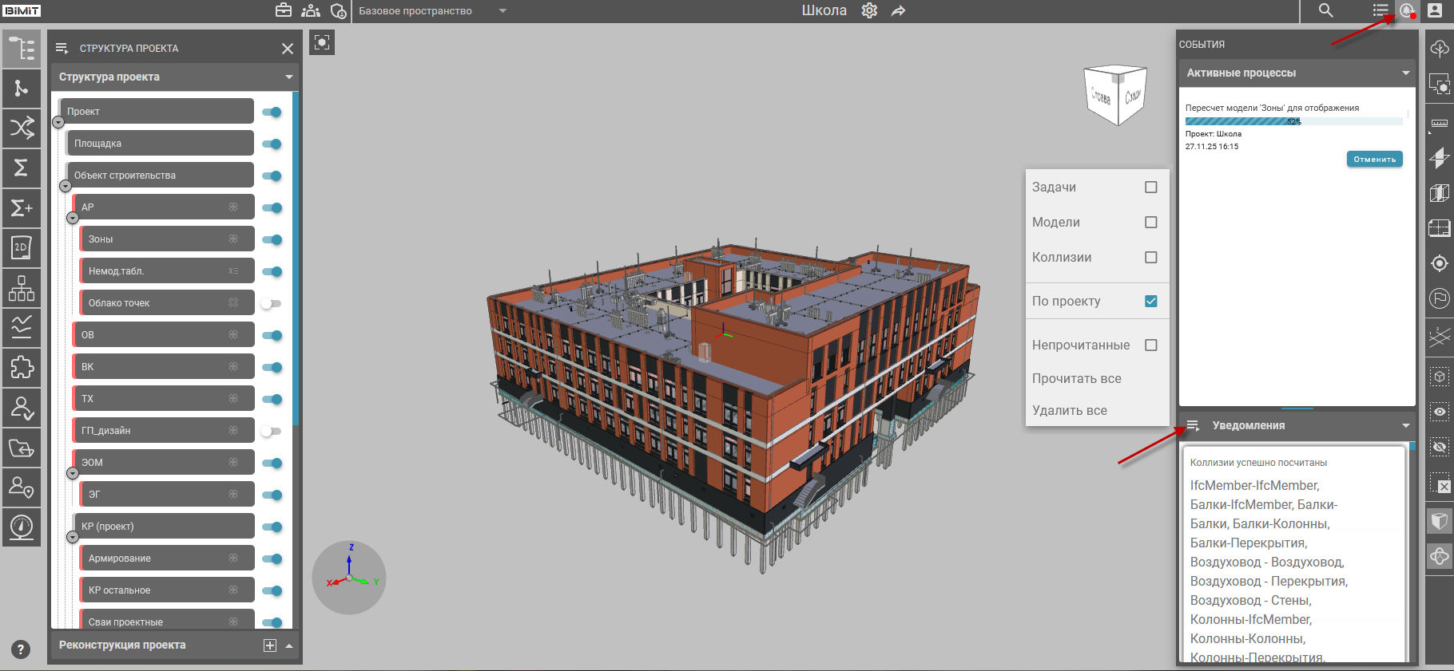1454x671 pixels.
Task: Click the fit-to-view focus icon above viewport
Action: (x=322, y=42)
